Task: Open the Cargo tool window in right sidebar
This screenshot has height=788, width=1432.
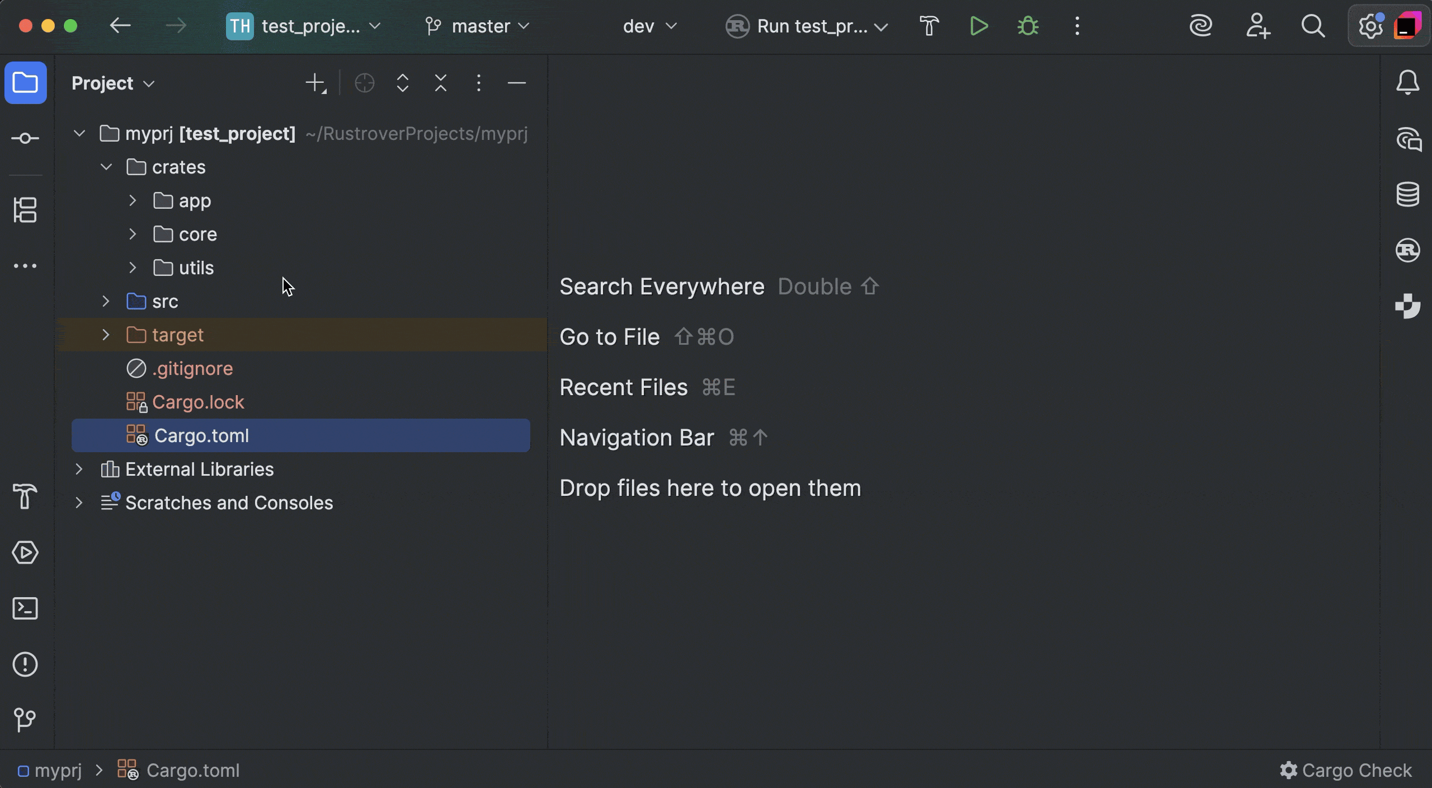Action: [x=1407, y=250]
